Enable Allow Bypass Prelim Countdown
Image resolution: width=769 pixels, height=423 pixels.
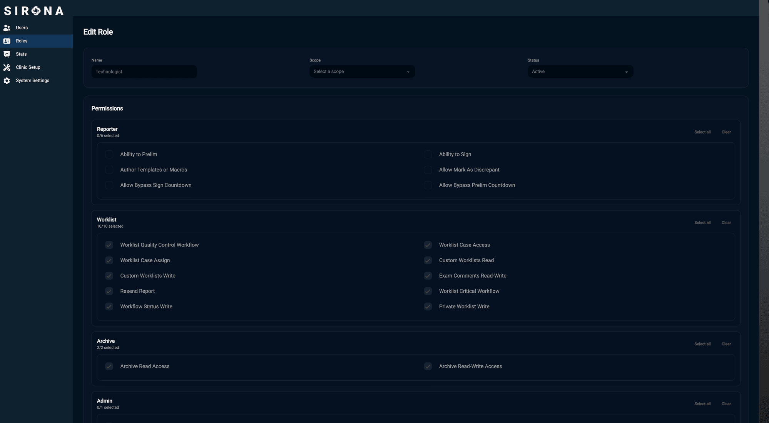428,185
